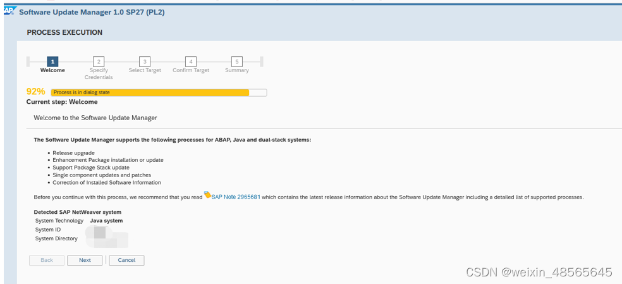Image resolution: width=622 pixels, height=284 pixels.
Task: Click the Java system value
Action: click(106, 221)
